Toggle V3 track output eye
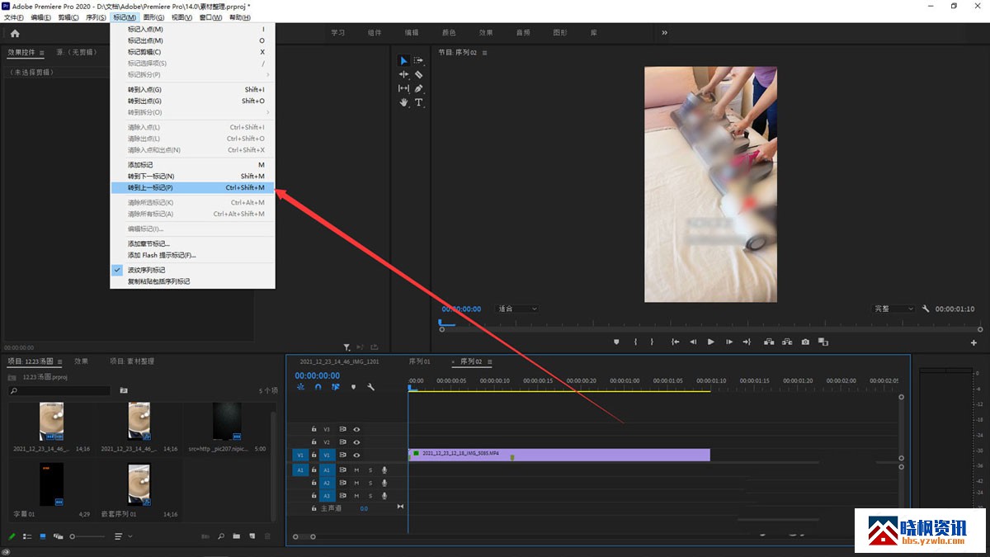 point(357,429)
